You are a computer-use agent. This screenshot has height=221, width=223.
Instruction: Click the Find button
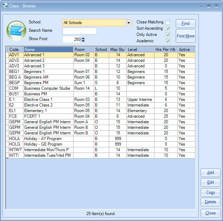point(186,23)
